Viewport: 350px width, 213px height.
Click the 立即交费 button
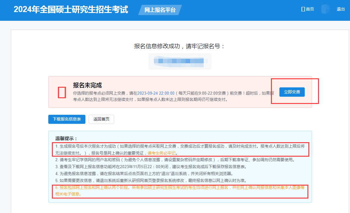tap(292, 92)
